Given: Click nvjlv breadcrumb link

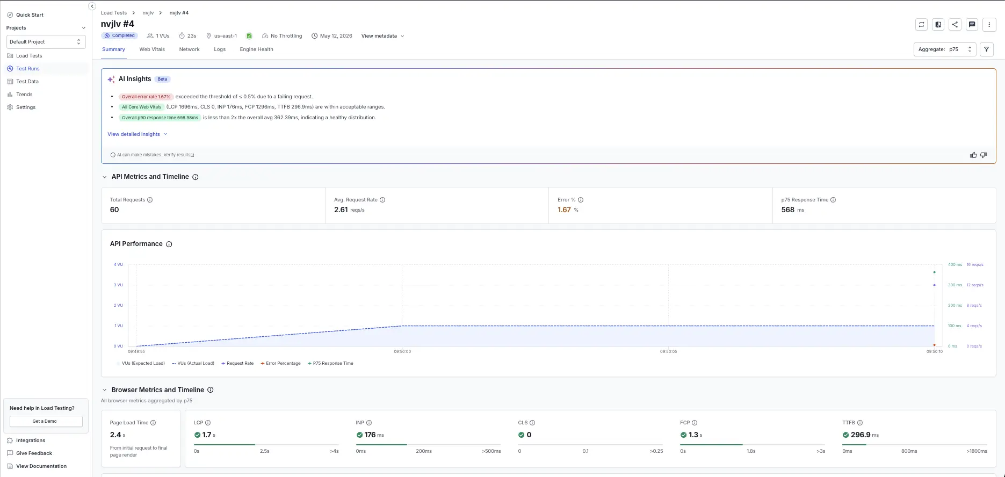Looking at the screenshot, I should (148, 13).
